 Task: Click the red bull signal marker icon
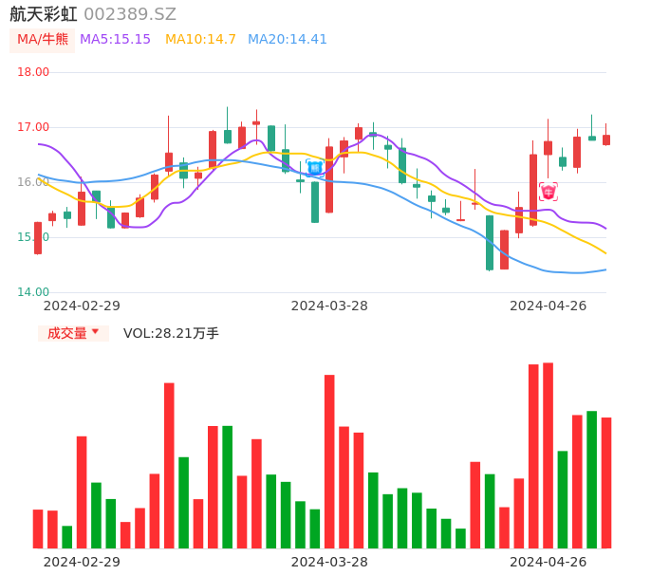[x=549, y=192]
